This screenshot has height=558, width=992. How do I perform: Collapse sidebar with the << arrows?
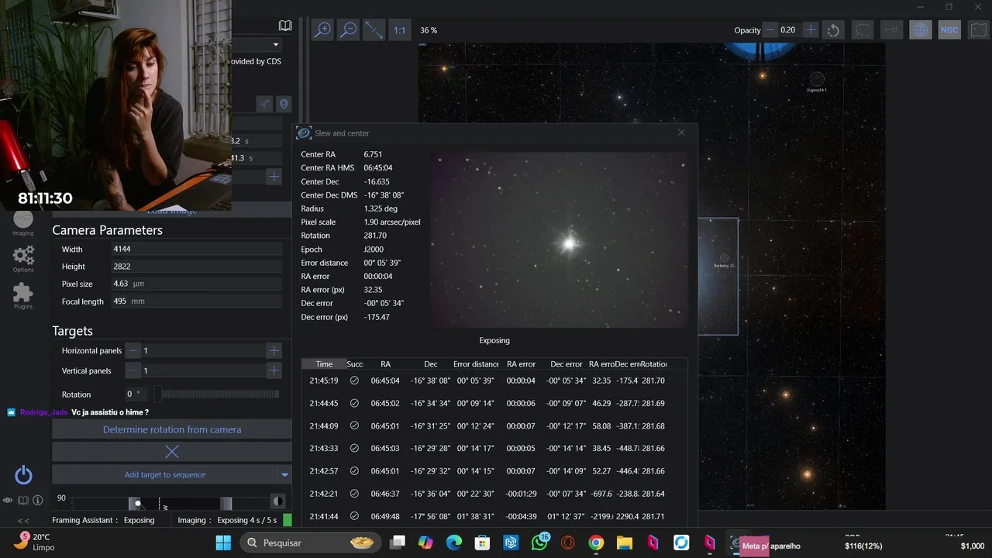(x=23, y=521)
